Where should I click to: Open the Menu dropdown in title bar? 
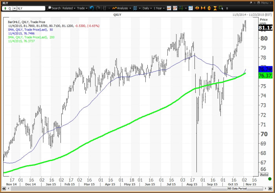click(x=266, y=3)
